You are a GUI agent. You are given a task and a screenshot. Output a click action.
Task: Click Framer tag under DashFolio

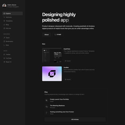pyautogui.click(x=68, y=61)
